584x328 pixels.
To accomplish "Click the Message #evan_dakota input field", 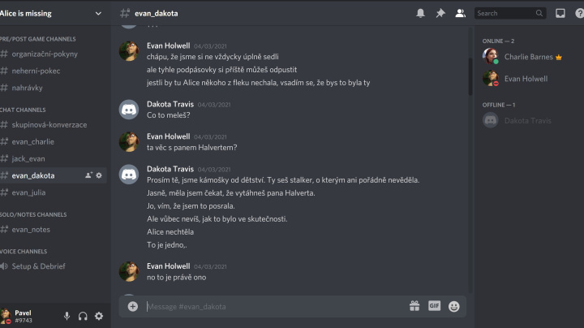I will click(x=276, y=306).
